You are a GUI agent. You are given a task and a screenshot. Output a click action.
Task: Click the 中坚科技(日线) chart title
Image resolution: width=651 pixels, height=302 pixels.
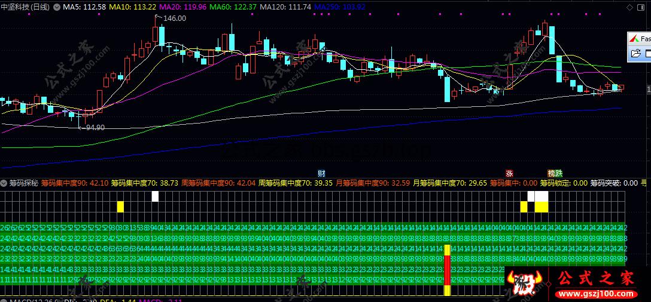[x=25, y=7]
